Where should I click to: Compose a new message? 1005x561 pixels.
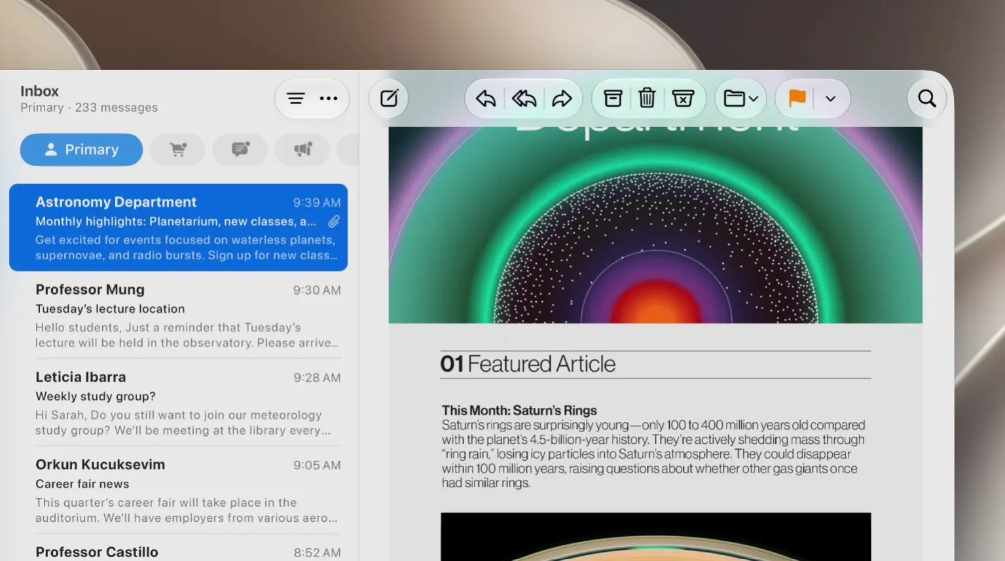389,98
